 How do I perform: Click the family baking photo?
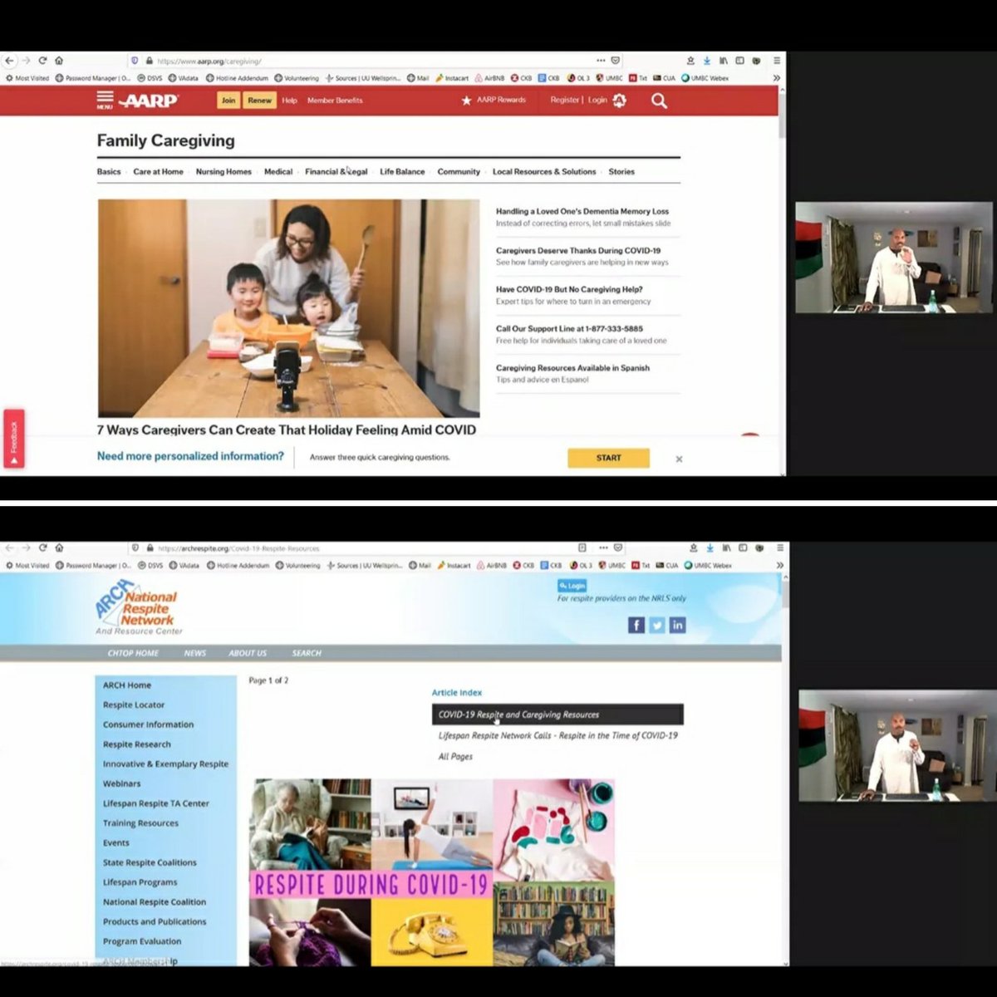point(288,308)
